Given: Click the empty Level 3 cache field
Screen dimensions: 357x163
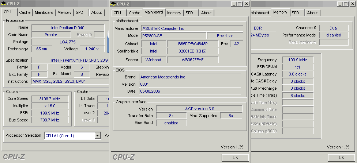Looking at the screenshot, I should 103,120.
